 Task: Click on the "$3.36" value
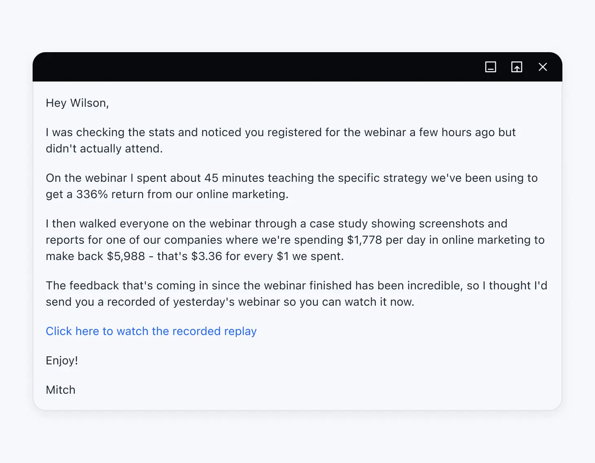(207, 256)
